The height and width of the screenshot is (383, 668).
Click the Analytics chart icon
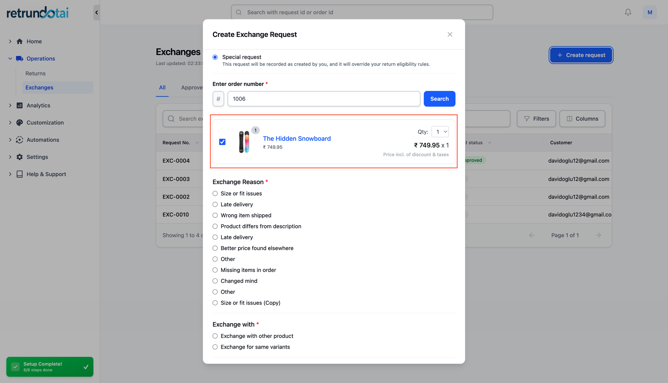point(20,105)
